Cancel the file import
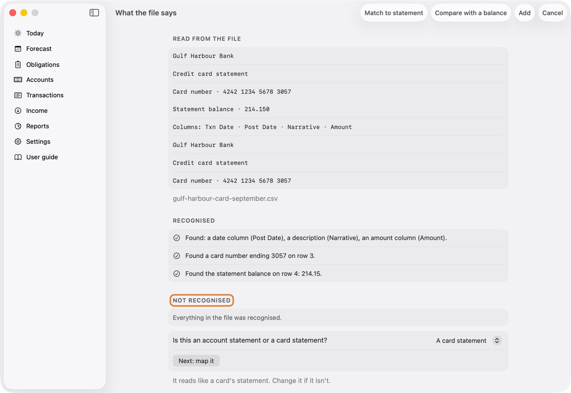The image size is (571, 393). click(553, 13)
